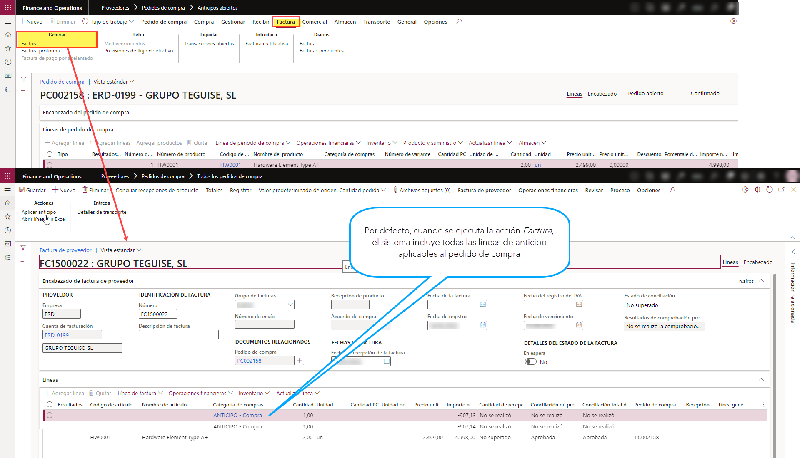Open the Factura tab in ribbon
The width and height of the screenshot is (800, 458).
[286, 22]
